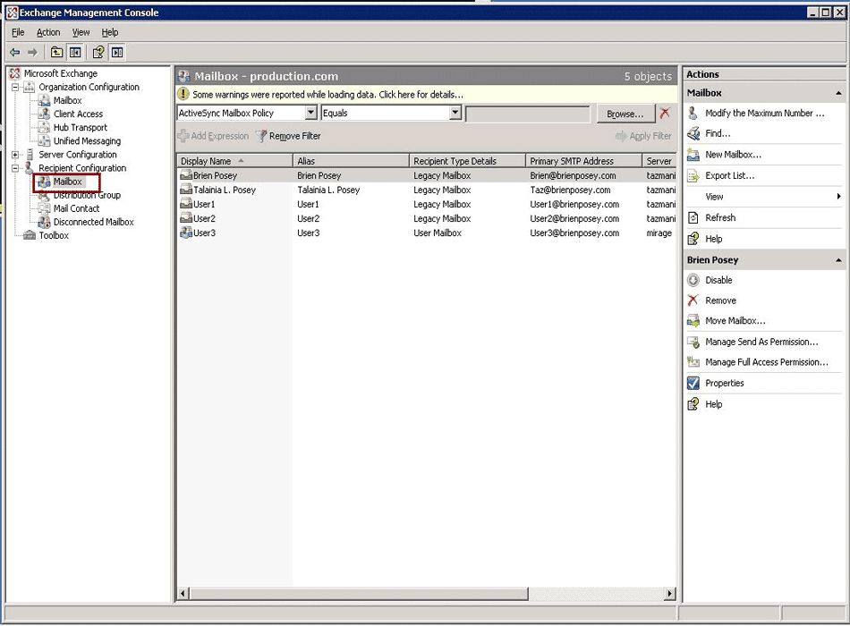Click the Up one level toolbar icon

click(x=56, y=53)
